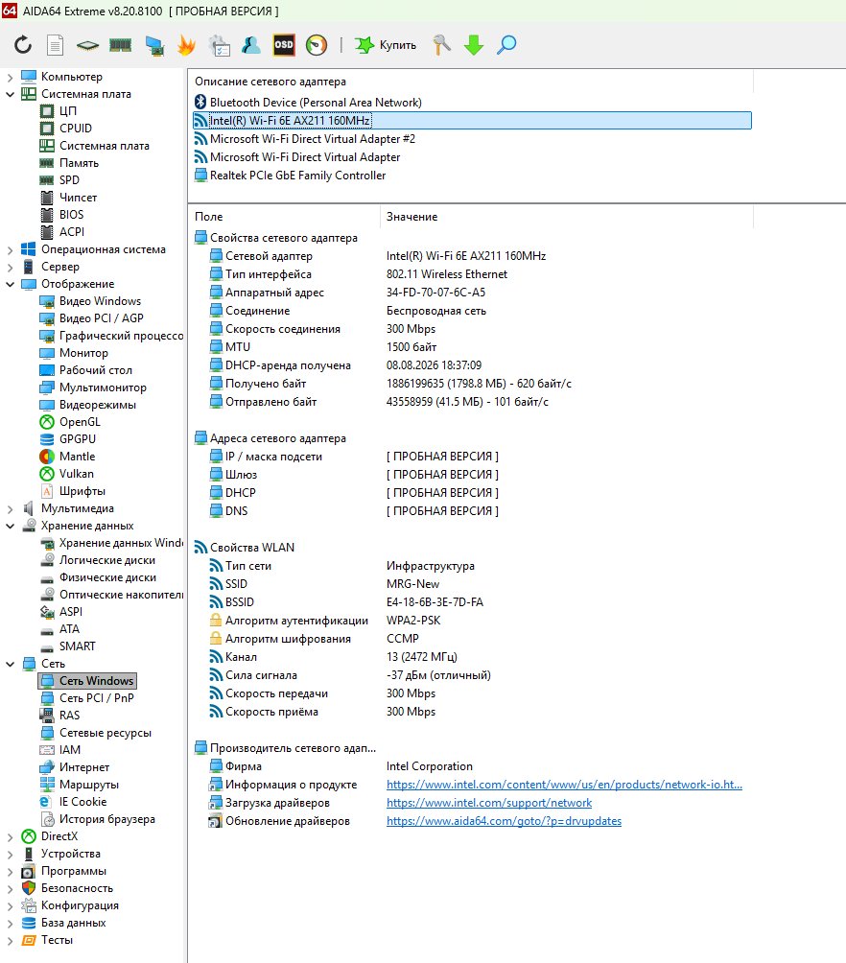Select Сеть PCI / PnP item
846x963 pixels.
coord(97,698)
